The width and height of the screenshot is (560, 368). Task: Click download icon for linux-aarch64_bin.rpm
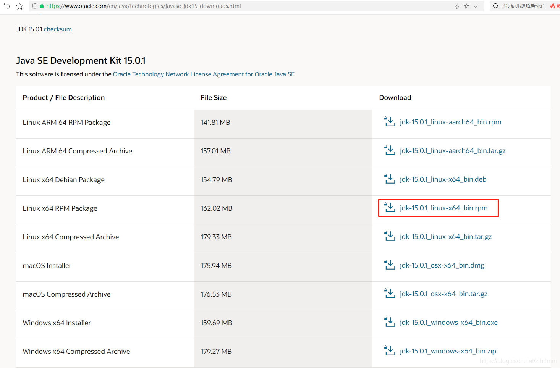[x=390, y=122]
